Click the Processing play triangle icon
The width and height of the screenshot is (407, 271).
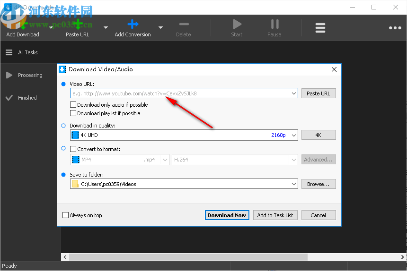(9, 75)
